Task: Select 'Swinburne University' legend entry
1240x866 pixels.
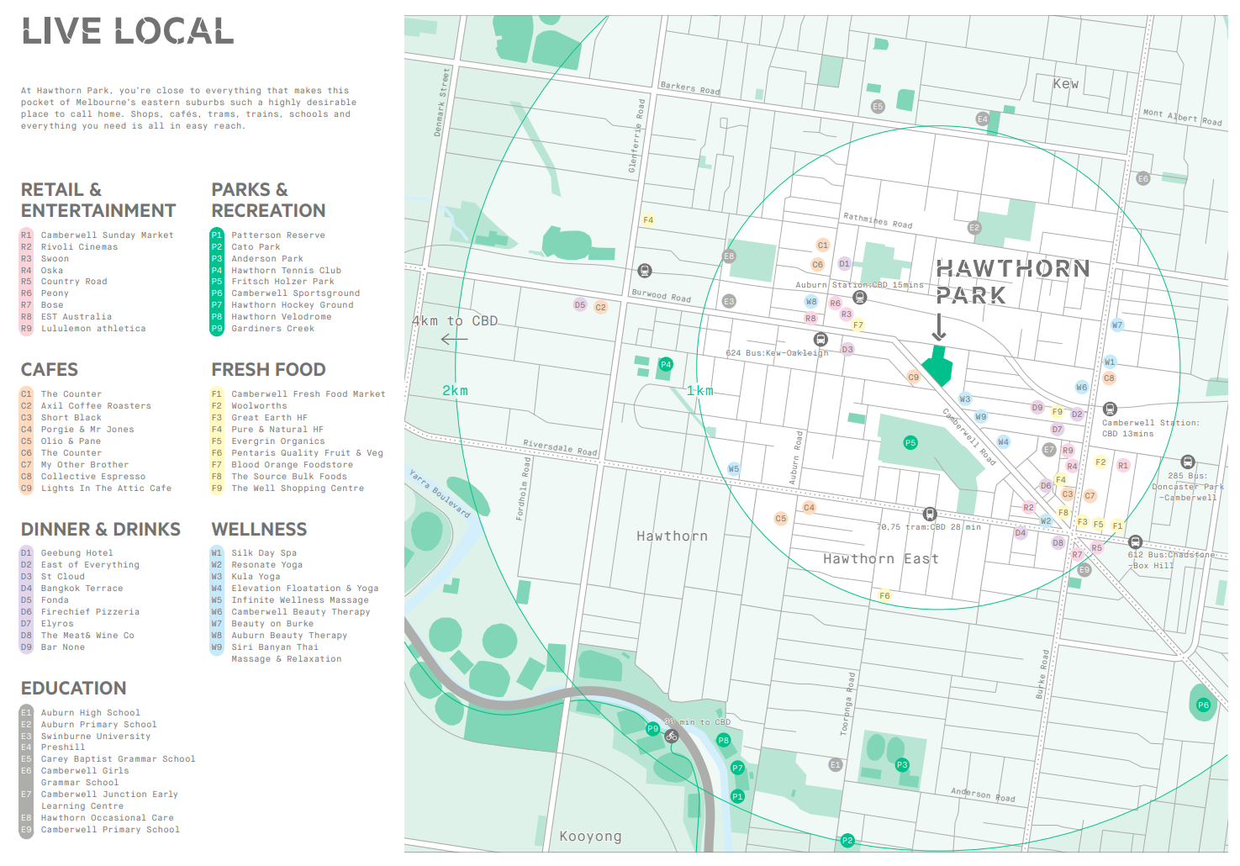Action: pyautogui.click(x=96, y=737)
